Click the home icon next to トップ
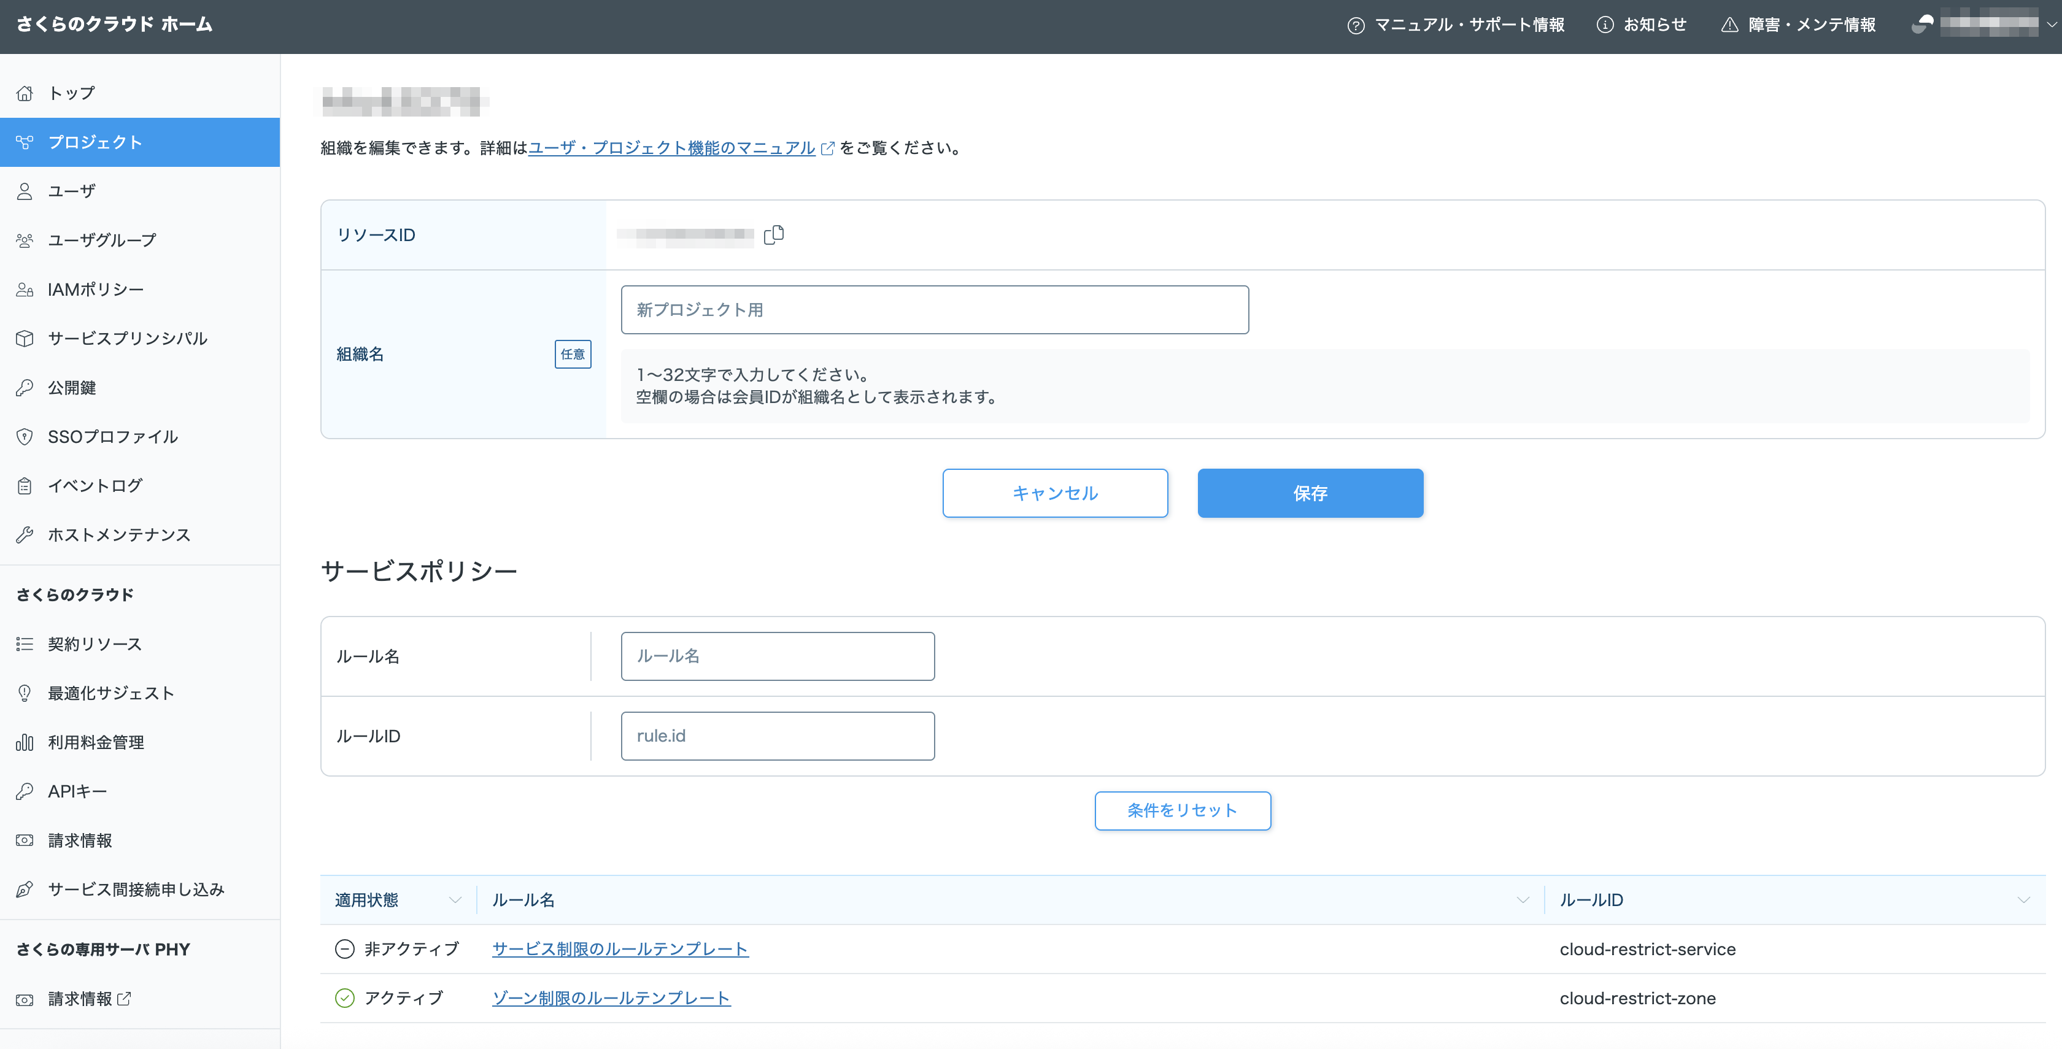 point(25,94)
